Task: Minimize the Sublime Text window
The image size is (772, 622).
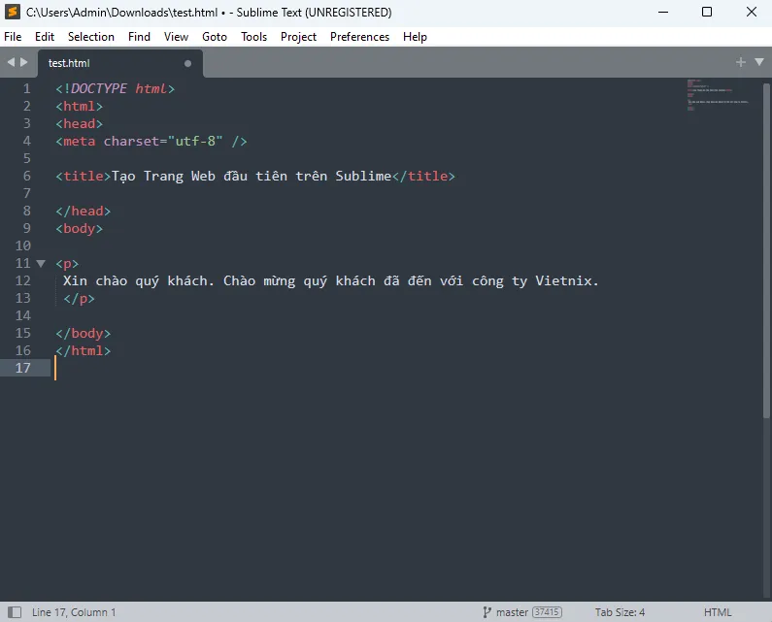Action: 663,12
